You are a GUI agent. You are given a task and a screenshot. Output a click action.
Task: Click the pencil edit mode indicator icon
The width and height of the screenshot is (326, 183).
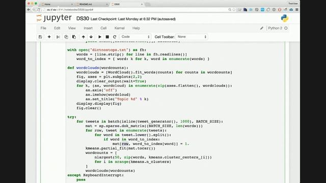pos(262,28)
